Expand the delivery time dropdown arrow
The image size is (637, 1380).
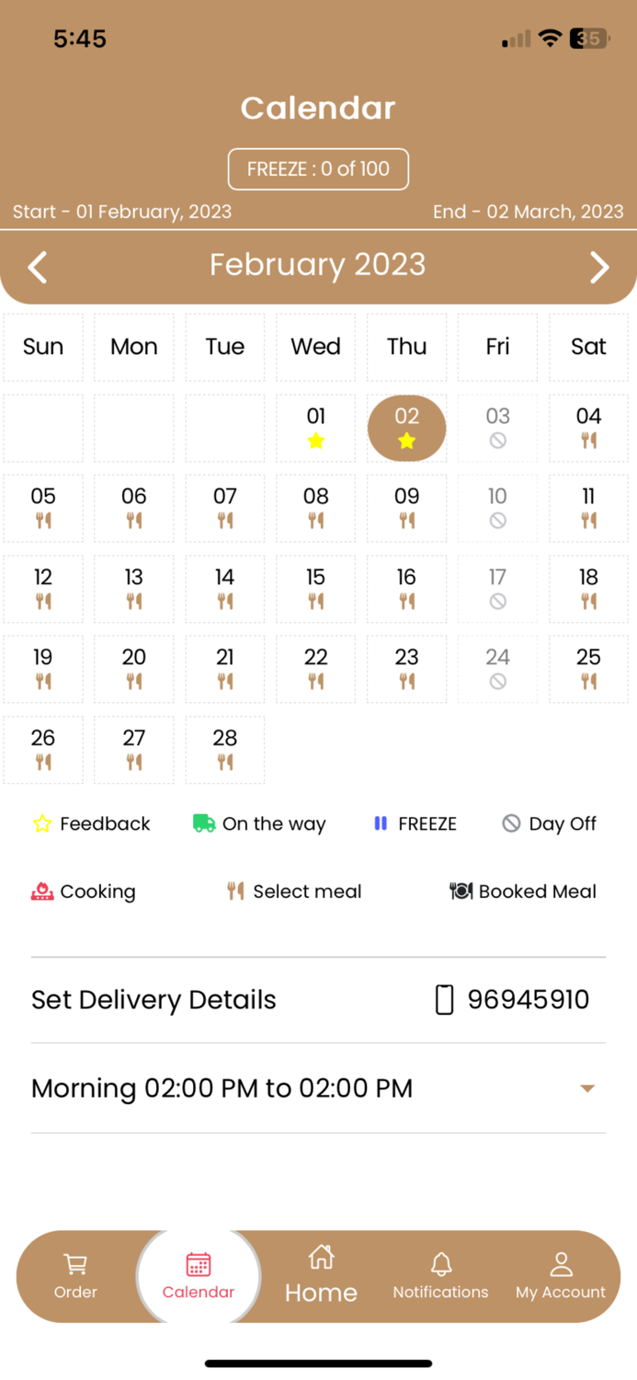[587, 1088]
